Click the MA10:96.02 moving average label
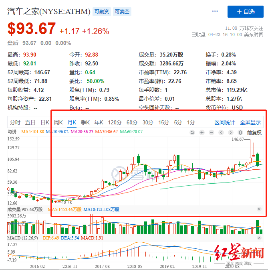This screenshot has height=270, width=268. (x=57, y=132)
